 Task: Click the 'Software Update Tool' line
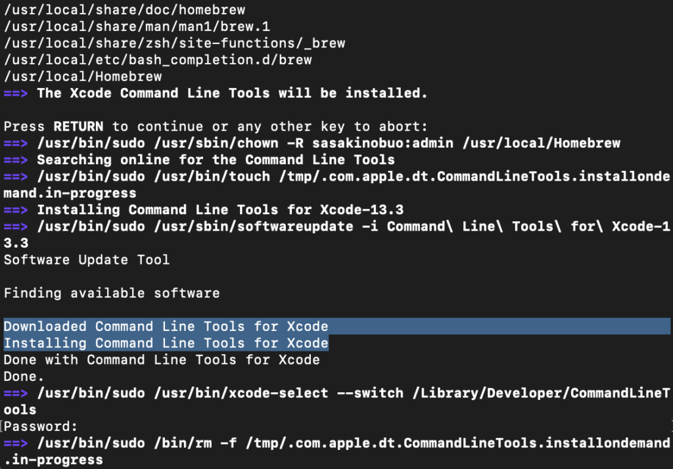tap(87, 259)
